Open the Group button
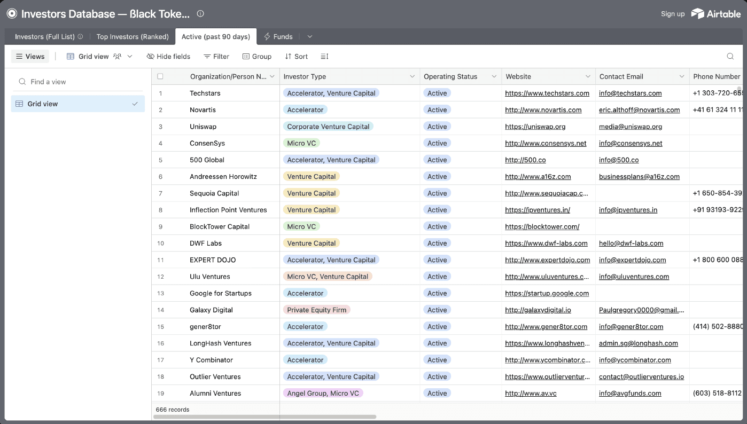The image size is (747, 424). coord(257,57)
